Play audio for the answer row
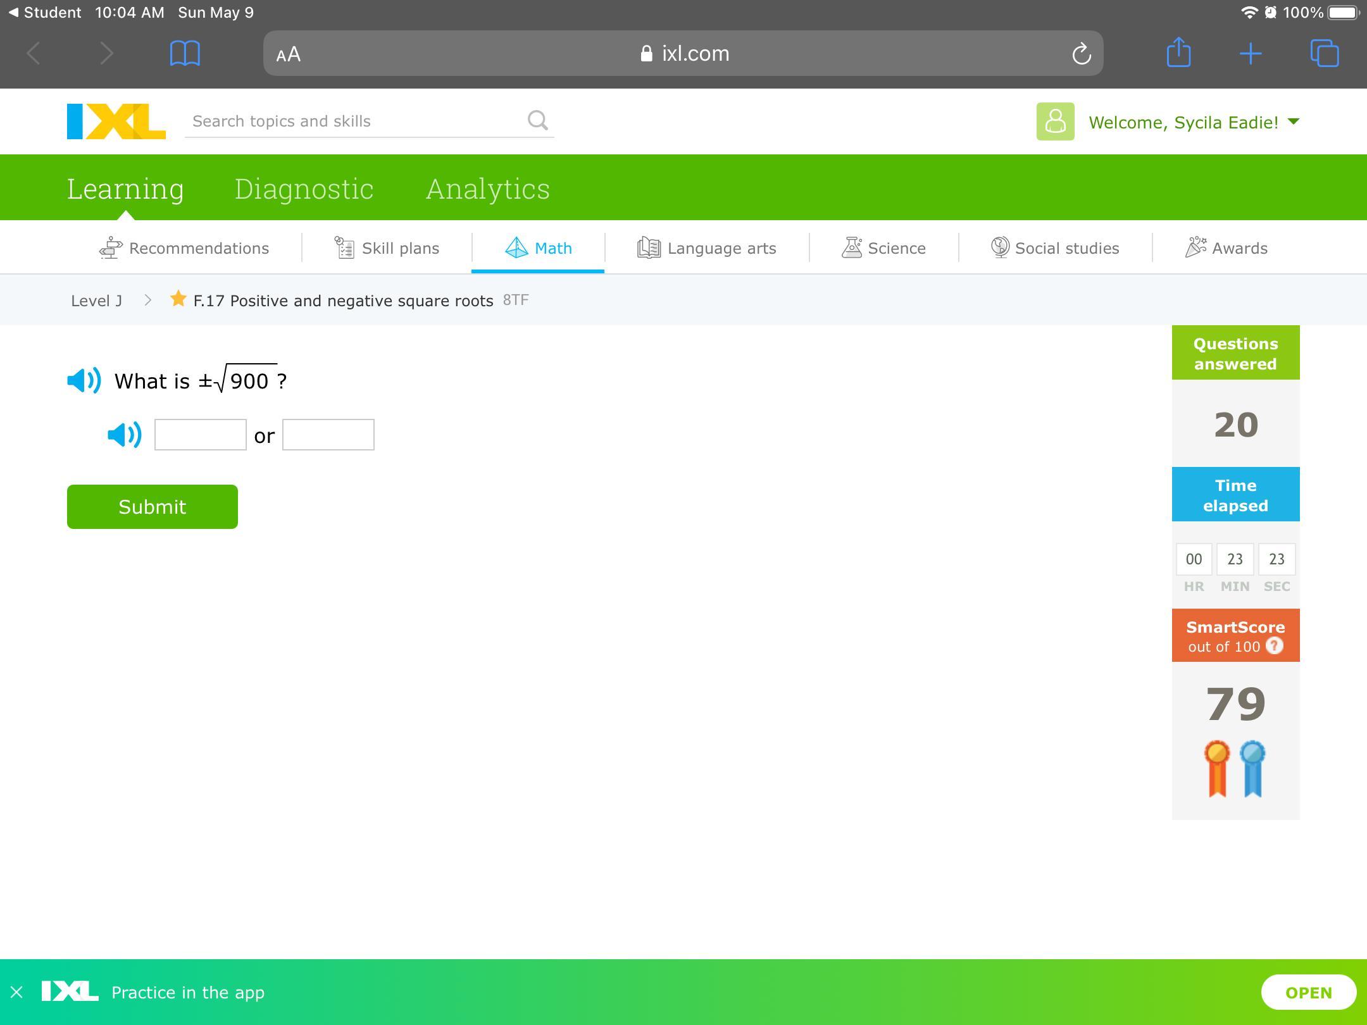 pos(125,435)
